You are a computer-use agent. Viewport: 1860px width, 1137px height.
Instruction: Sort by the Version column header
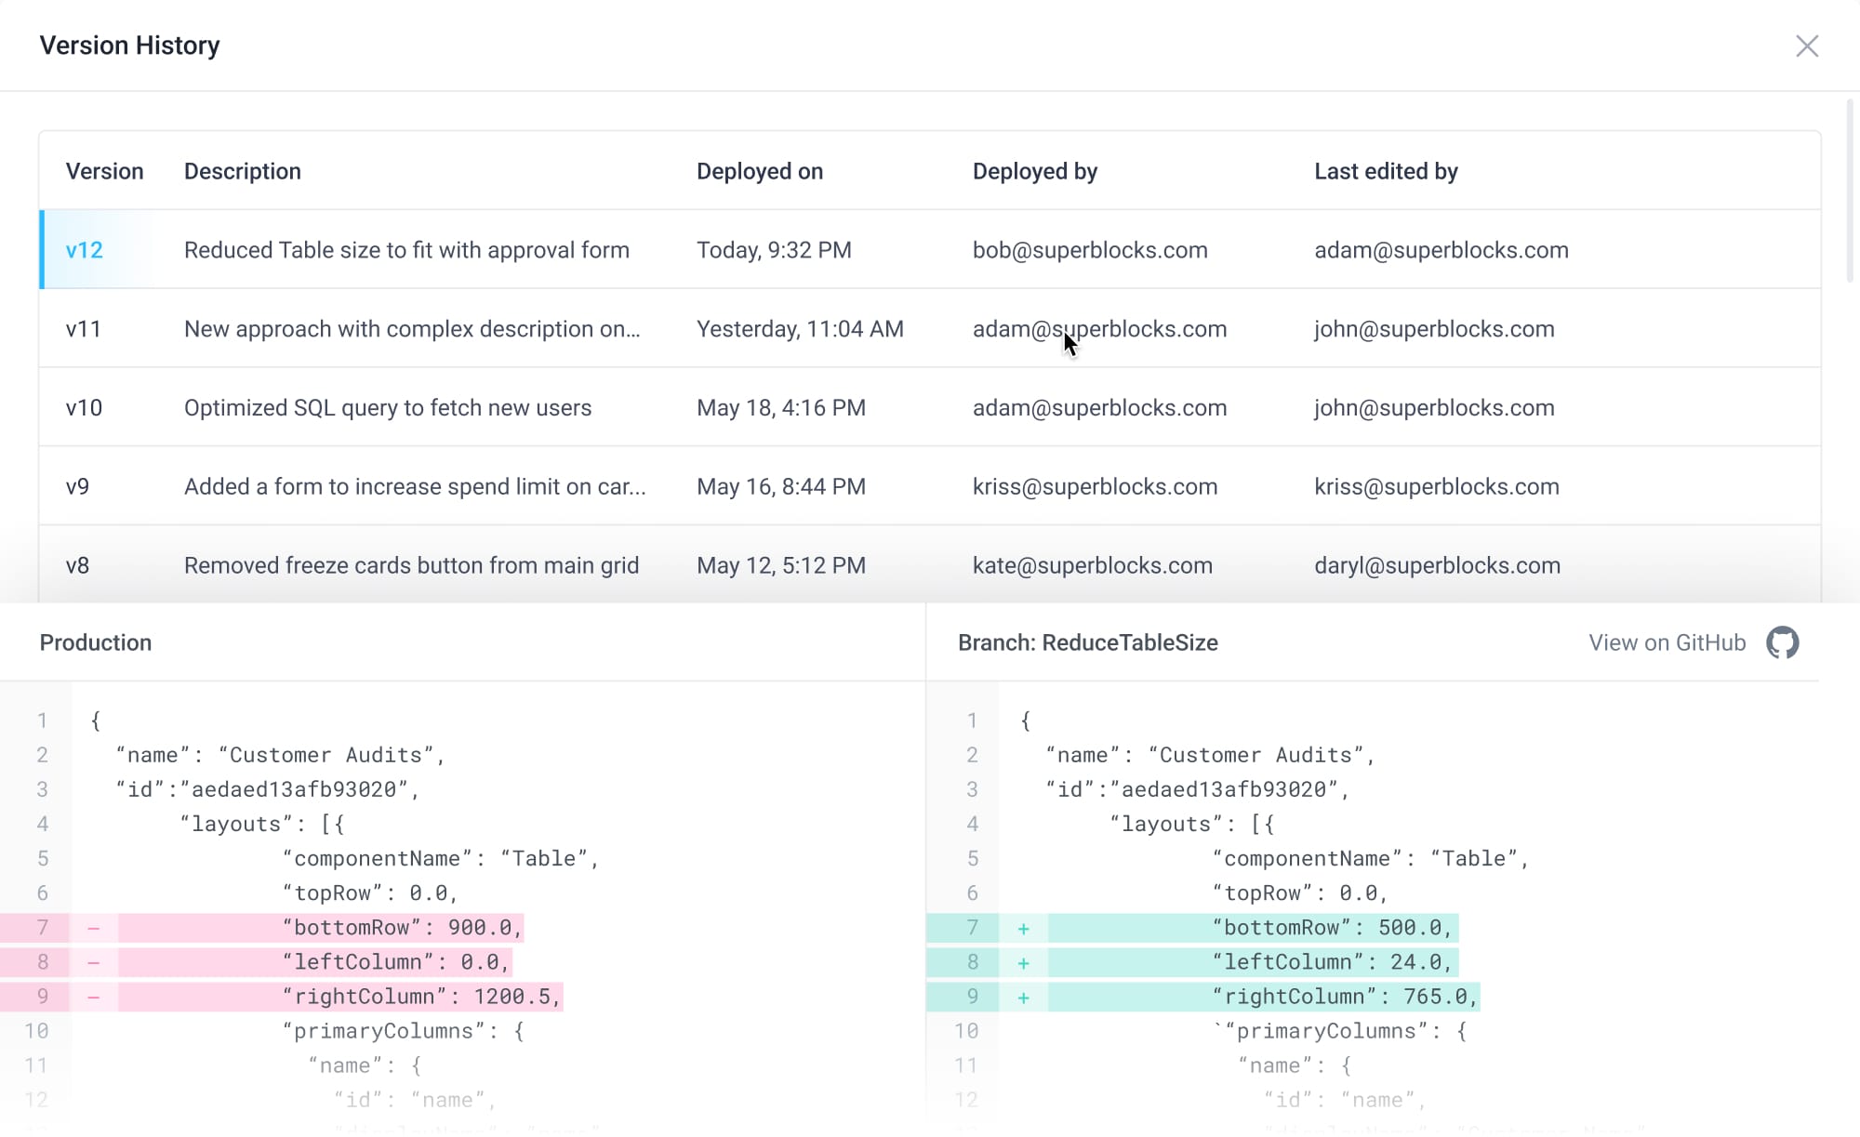click(x=105, y=171)
